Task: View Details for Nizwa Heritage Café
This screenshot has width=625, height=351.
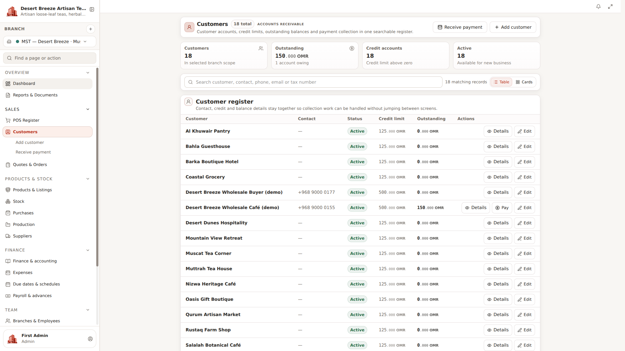Action: pyautogui.click(x=498, y=284)
